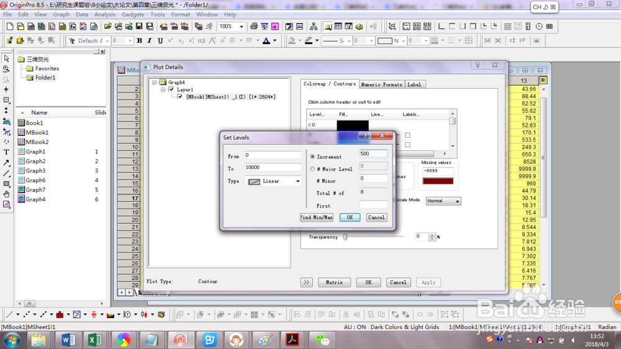This screenshot has width=621, height=349.
Task: Open WeChat from the taskbar
Action: pyautogui.click(x=322, y=340)
